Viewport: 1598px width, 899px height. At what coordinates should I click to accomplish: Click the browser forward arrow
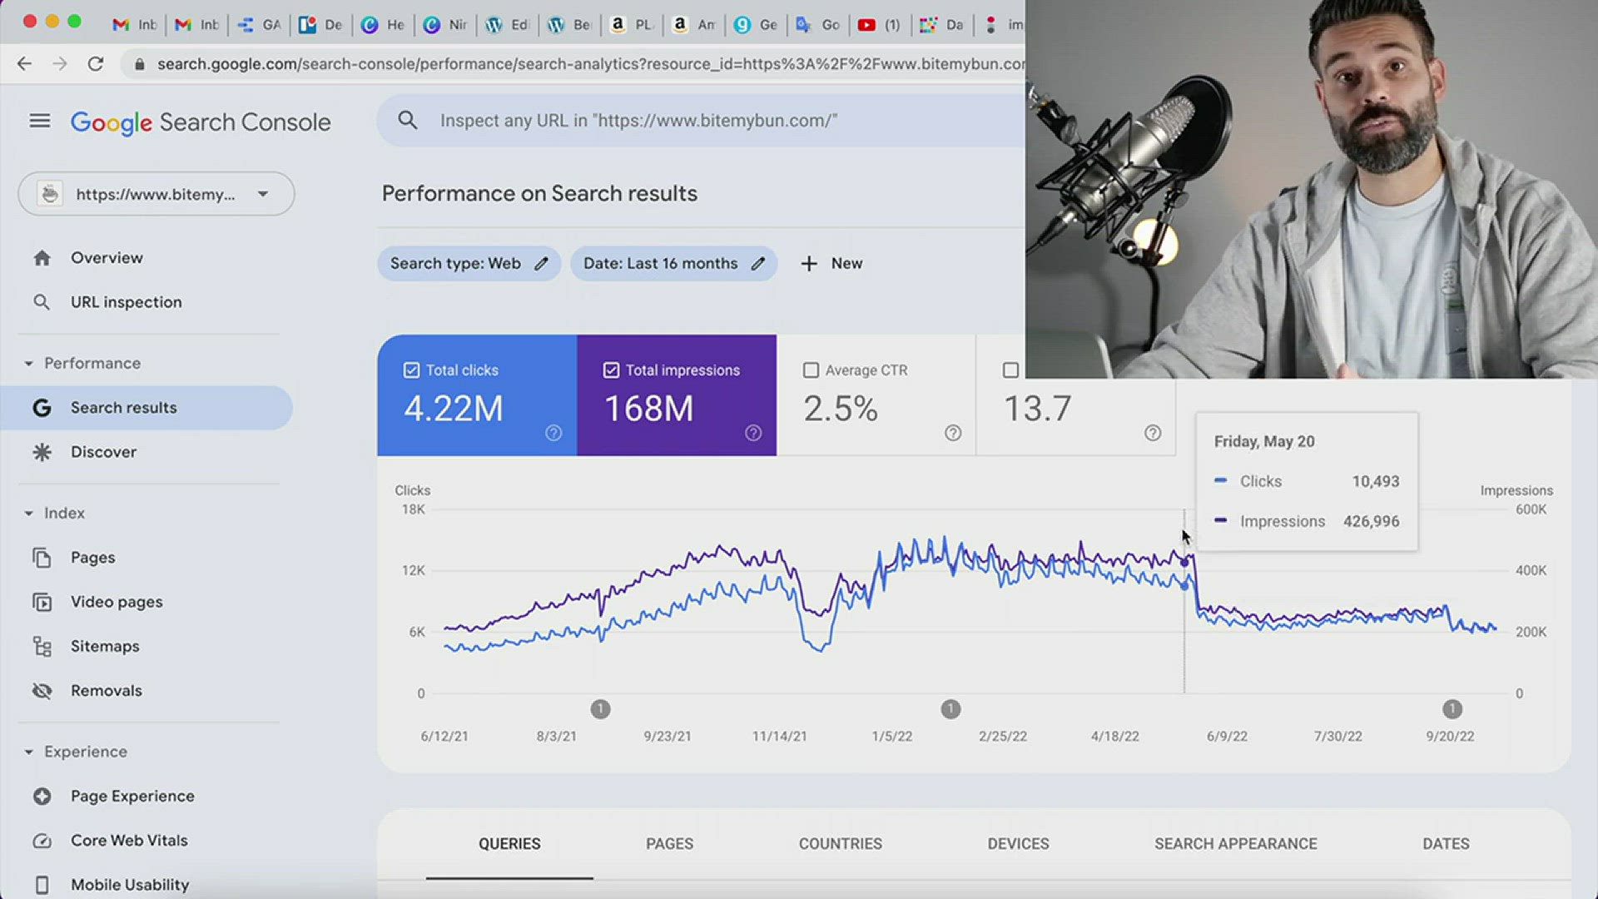[x=59, y=64]
